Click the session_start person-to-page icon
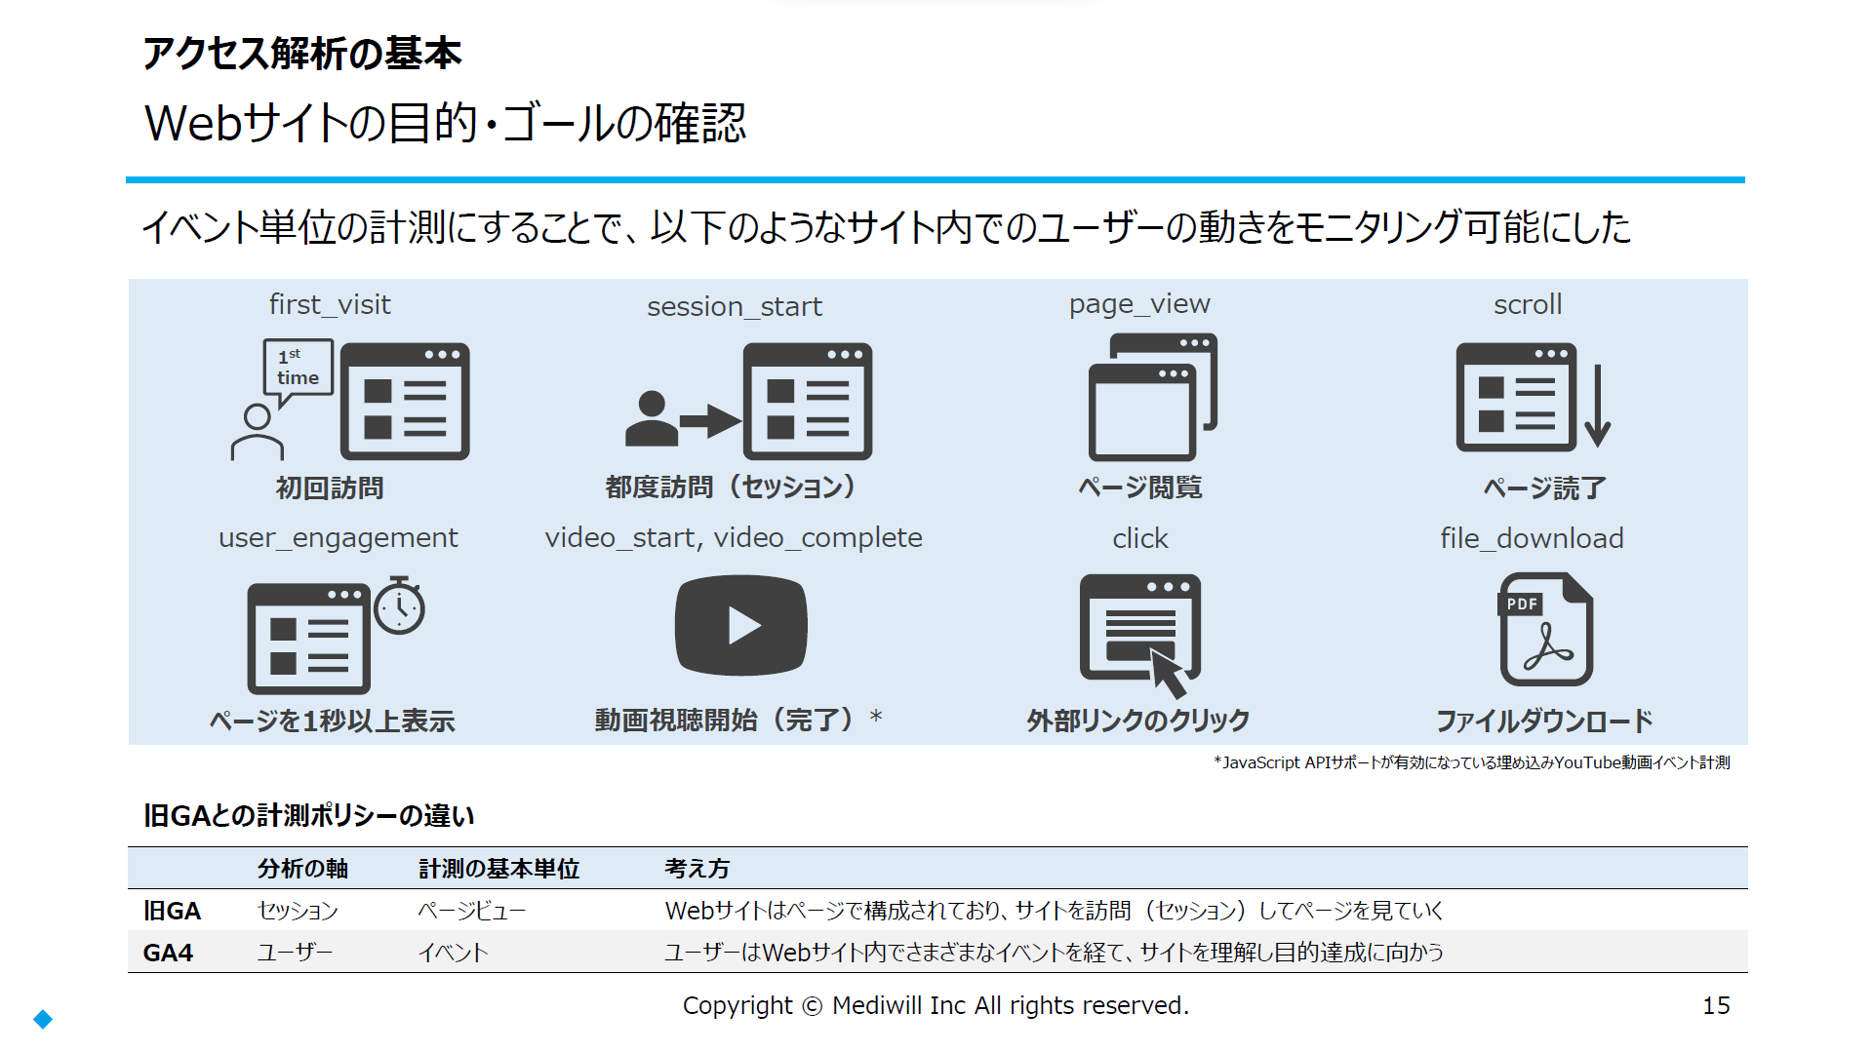 pyautogui.click(x=748, y=401)
